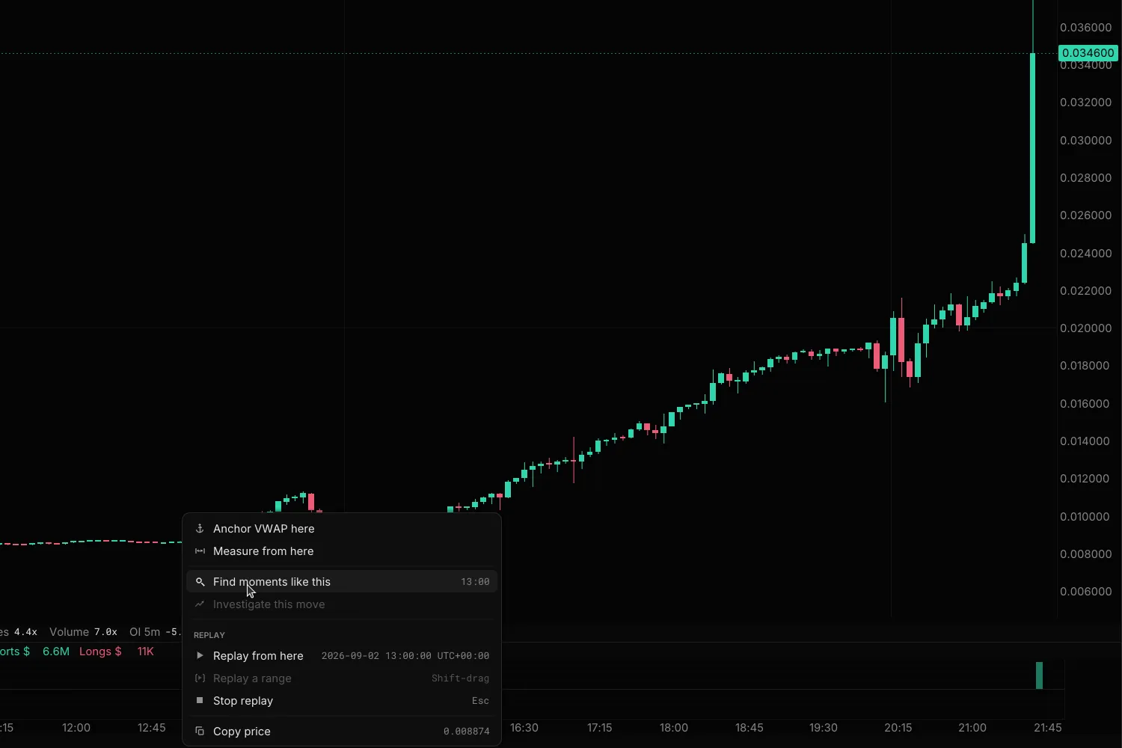
Task: Click Investigate this move entry
Action: pos(342,604)
